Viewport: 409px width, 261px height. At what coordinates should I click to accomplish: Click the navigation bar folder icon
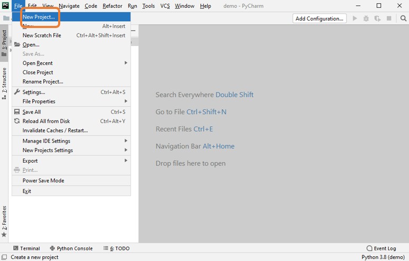click(x=6, y=18)
